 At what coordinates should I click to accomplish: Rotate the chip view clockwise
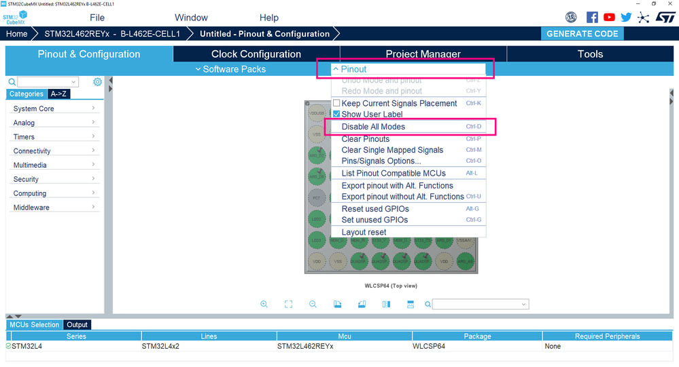(x=337, y=305)
